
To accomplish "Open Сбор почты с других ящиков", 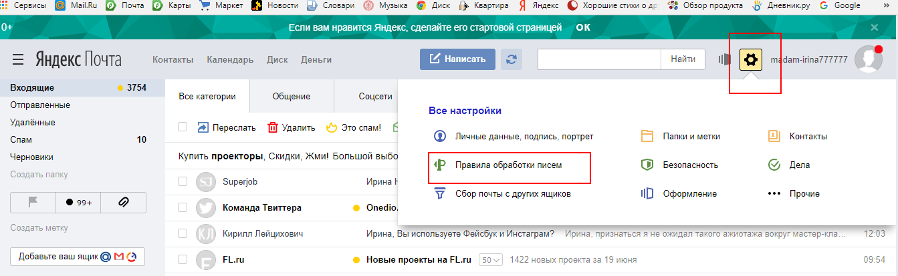I will [513, 193].
